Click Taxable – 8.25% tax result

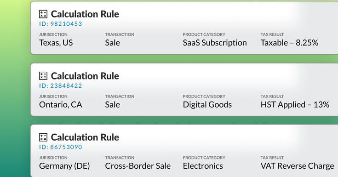290,43
